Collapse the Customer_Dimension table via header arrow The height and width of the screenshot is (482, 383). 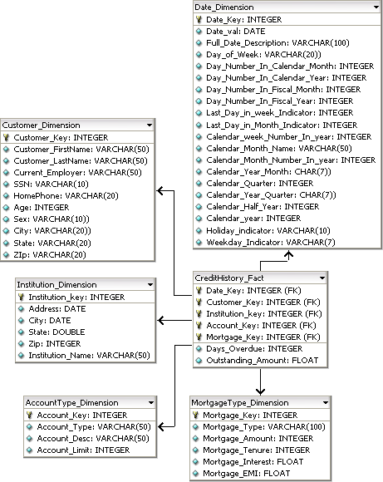coord(150,125)
